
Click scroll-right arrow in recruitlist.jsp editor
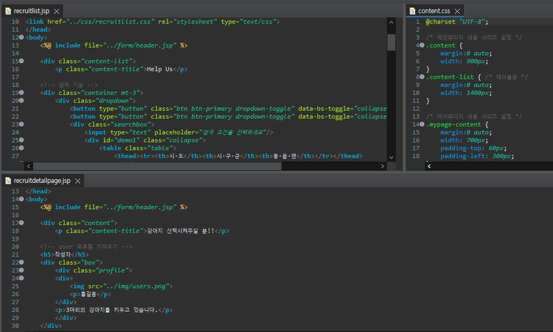[383, 166]
